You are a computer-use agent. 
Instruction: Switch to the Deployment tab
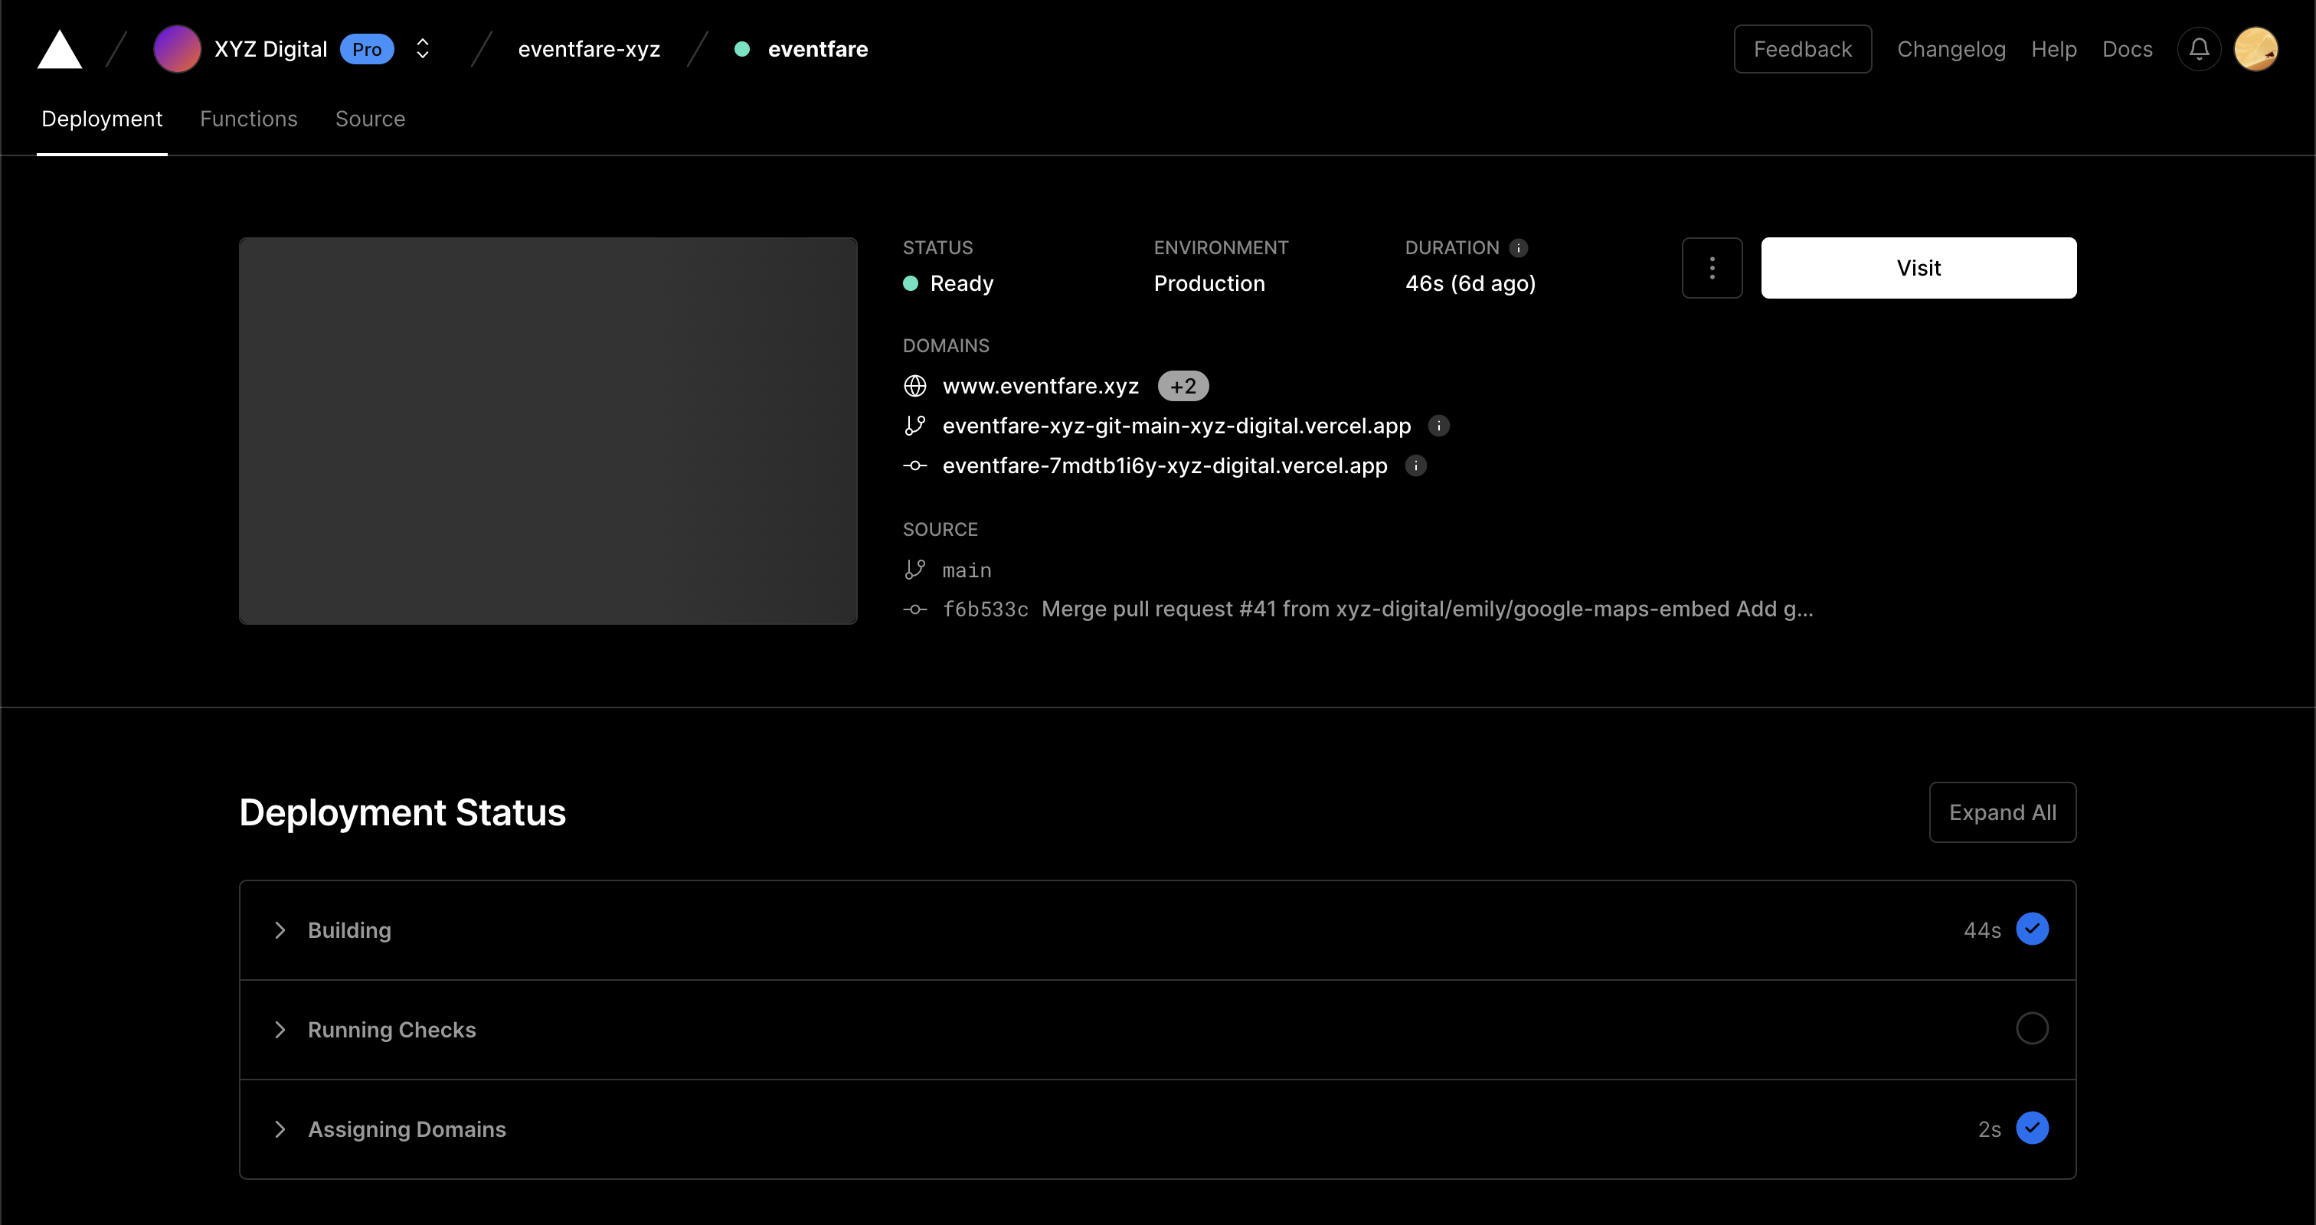102,119
